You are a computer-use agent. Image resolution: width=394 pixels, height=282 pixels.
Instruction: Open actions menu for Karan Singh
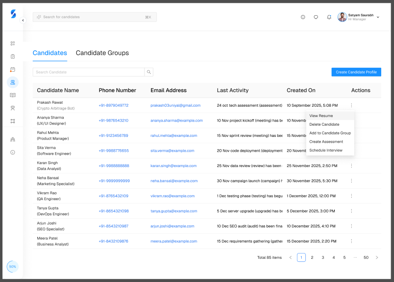pyautogui.click(x=351, y=166)
